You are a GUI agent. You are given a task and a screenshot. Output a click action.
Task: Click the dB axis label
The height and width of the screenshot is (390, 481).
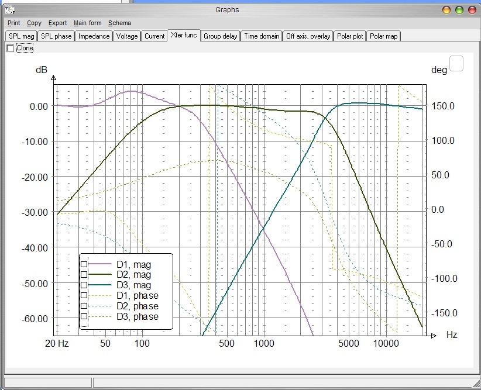tap(42, 70)
